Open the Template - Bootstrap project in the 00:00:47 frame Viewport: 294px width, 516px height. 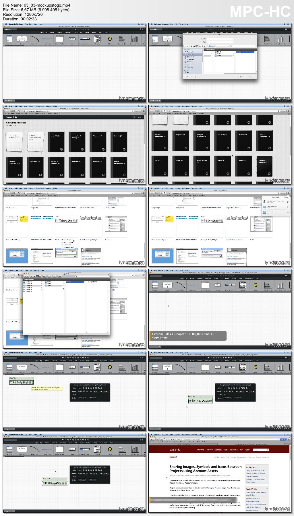pos(264,166)
